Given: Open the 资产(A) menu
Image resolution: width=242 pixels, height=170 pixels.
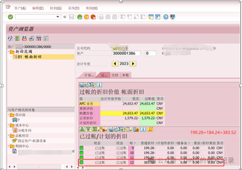Looking at the screenshot, I should (20, 8).
